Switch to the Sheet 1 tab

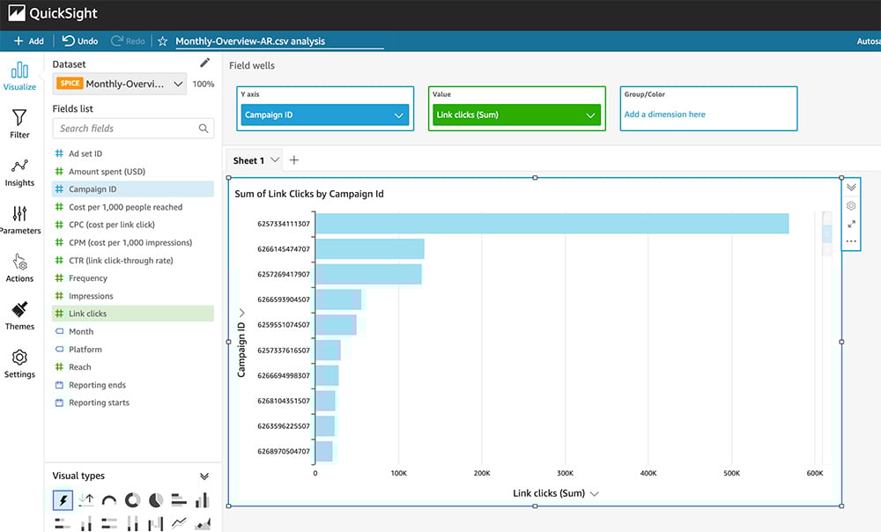[248, 160]
